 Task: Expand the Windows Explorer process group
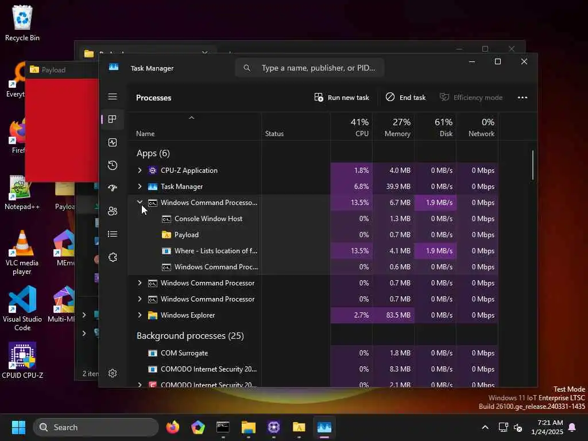(x=140, y=315)
